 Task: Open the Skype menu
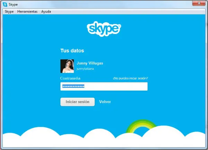[9, 11]
